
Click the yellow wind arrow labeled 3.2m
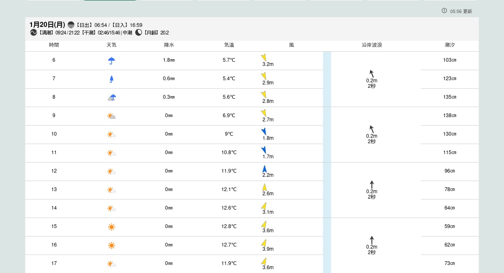tap(264, 58)
